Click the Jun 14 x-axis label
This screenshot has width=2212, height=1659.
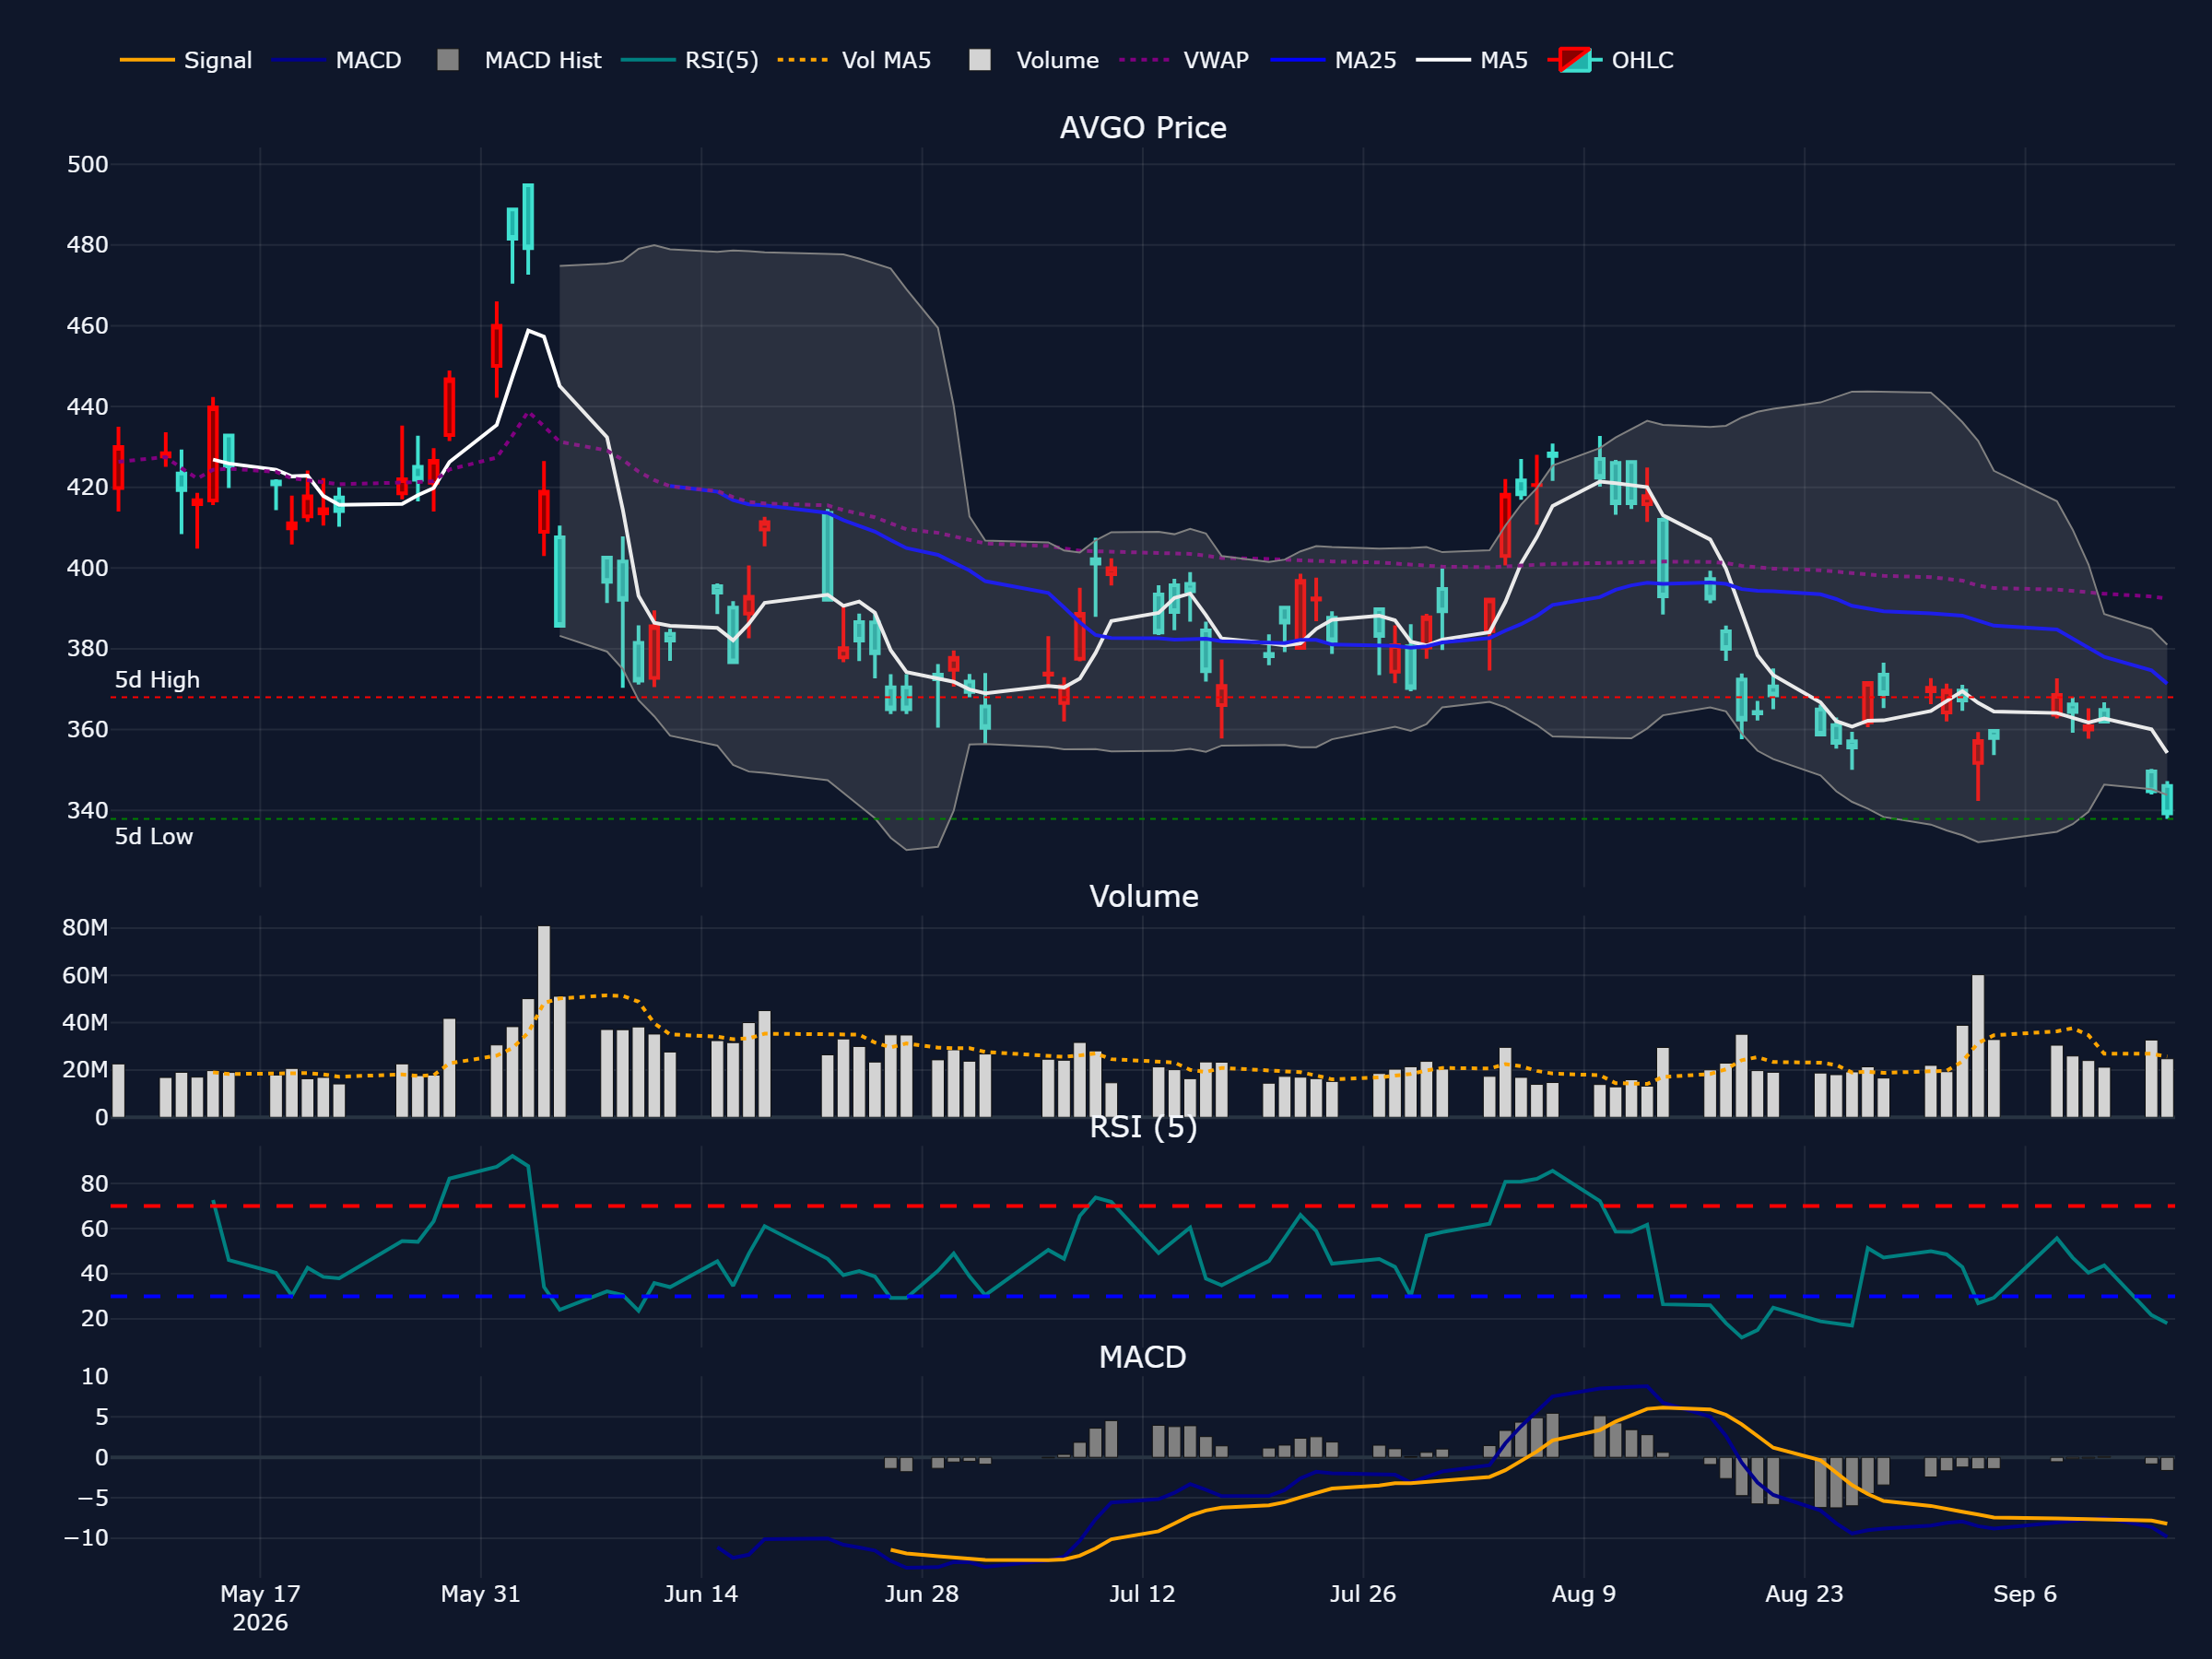point(701,1594)
